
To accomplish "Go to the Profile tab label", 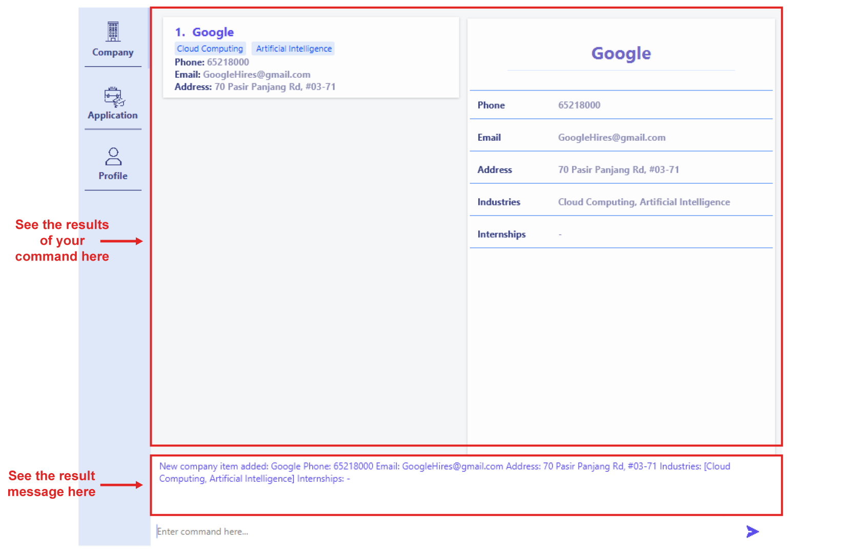I will click(x=113, y=176).
